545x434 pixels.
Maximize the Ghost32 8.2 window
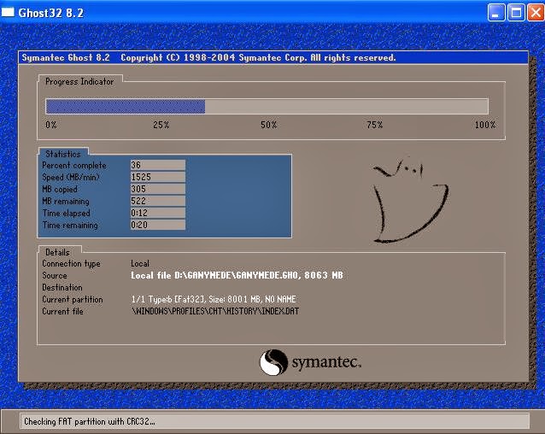[516, 13]
